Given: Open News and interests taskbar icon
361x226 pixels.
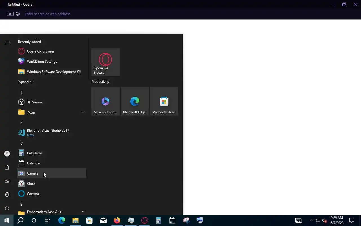Looking at the screenshot, I should [x=299, y=220].
